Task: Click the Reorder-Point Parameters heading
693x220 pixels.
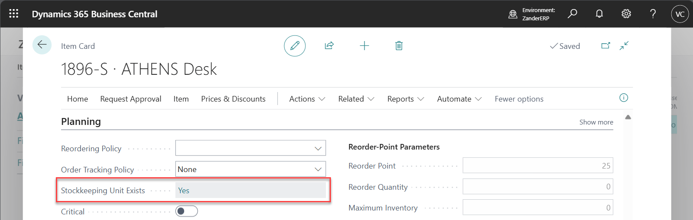Action: click(x=394, y=147)
